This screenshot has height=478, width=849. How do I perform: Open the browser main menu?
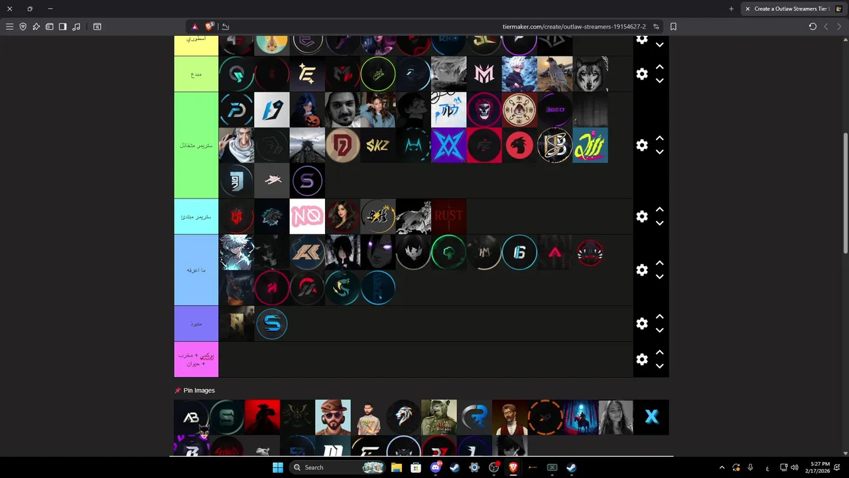click(9, 27)
